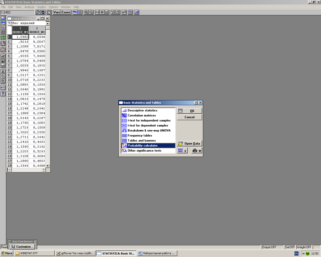
Task: Click the grid lines display icon
Action: tap(80, 12)
